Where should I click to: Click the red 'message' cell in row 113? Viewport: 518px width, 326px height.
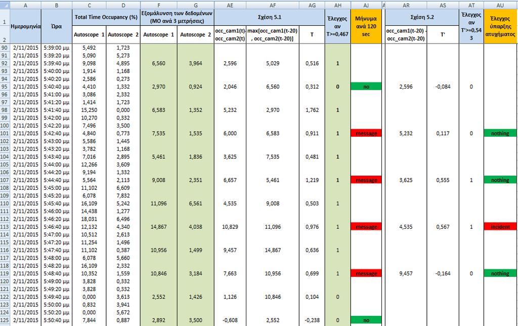(366, 227)
